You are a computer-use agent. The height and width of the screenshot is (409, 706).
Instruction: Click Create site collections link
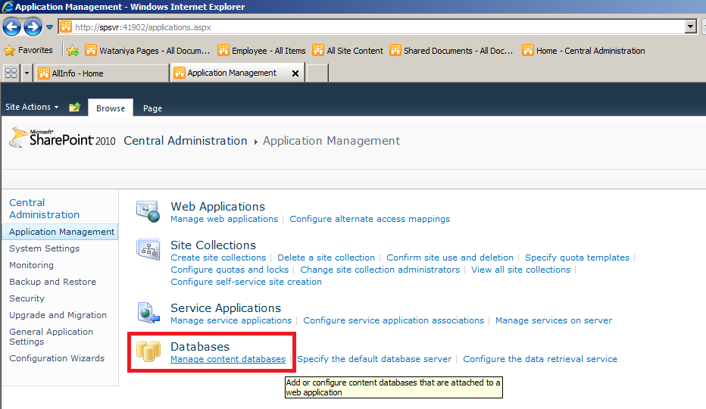pyautogui.click(x=218, y=258)
